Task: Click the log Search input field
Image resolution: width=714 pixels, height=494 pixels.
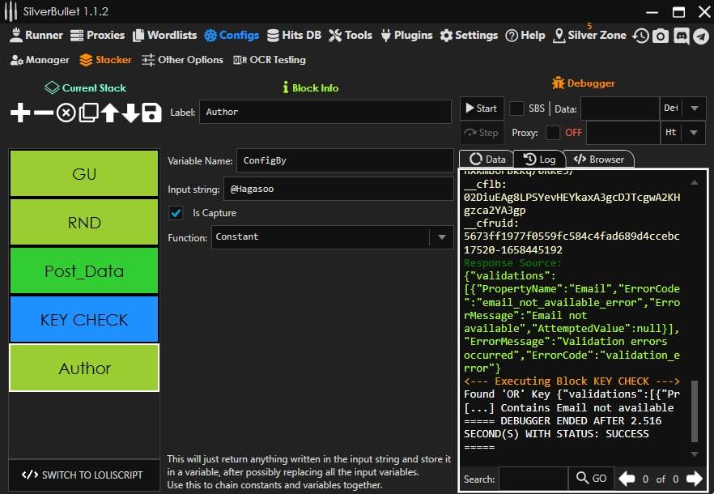Action: 533,479
